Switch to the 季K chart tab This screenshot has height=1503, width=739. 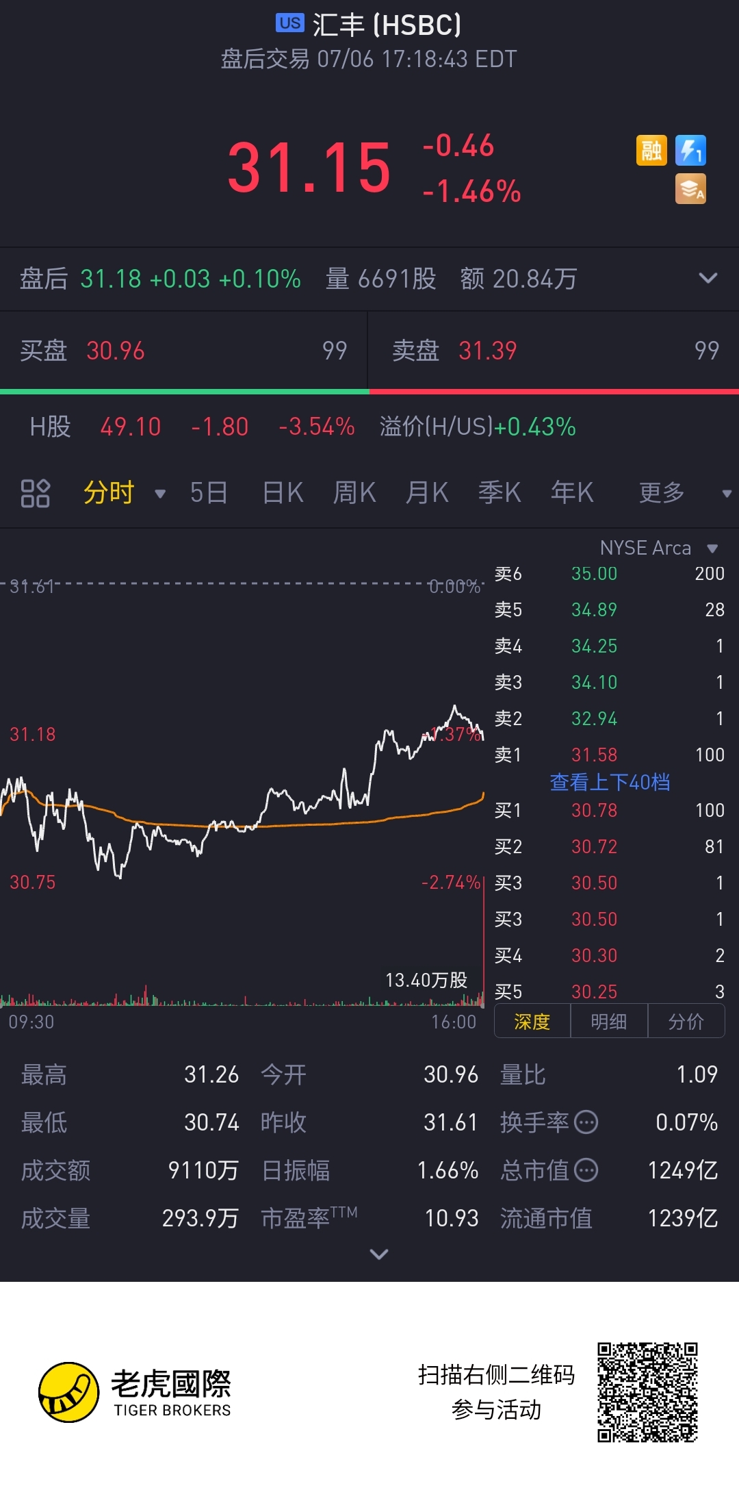pos(500,493)
